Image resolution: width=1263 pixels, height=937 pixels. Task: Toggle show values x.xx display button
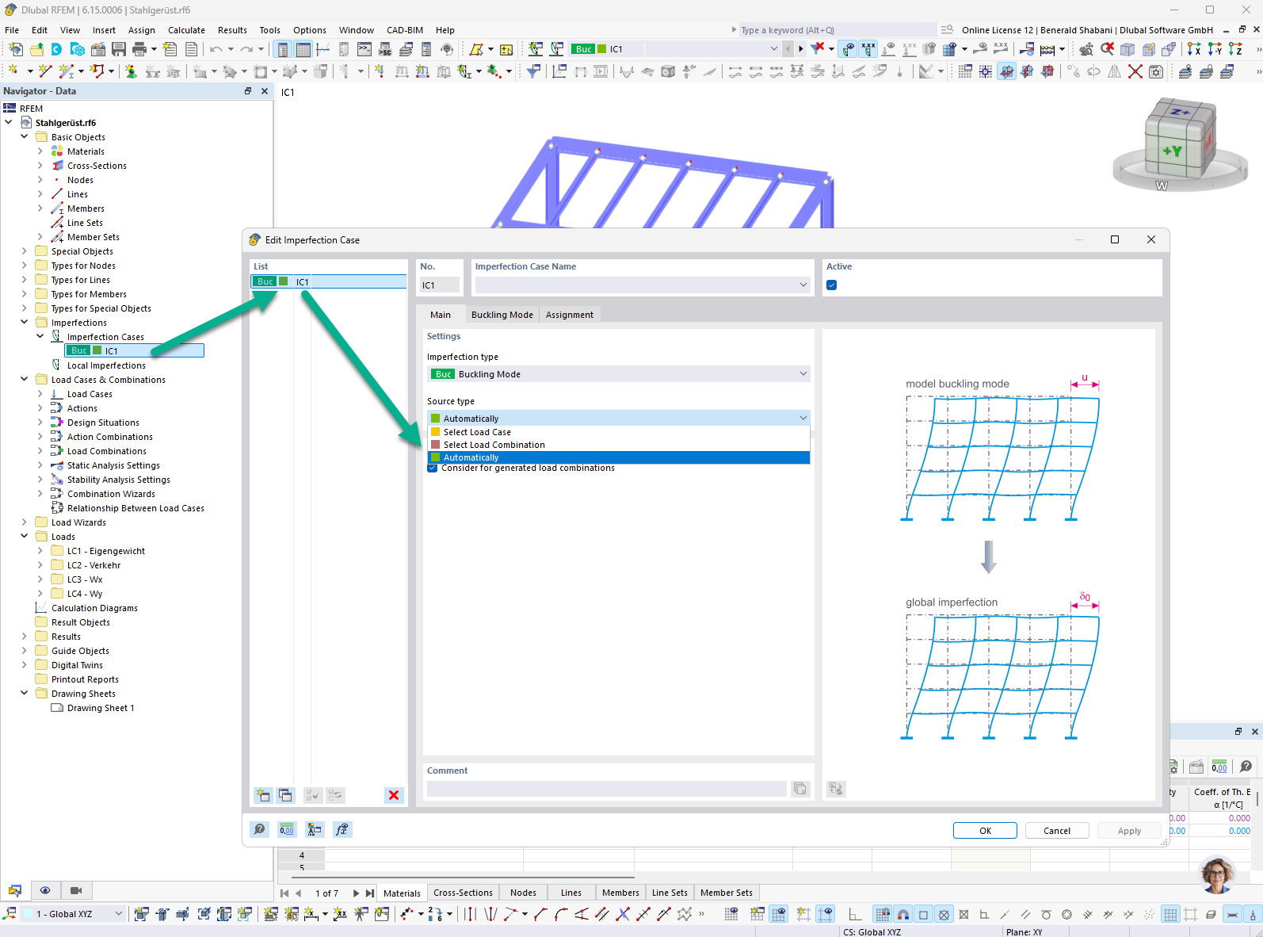point(868,49)
